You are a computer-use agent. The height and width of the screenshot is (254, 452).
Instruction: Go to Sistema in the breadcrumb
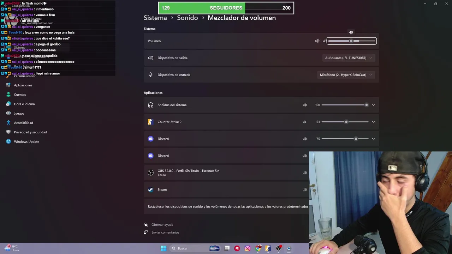pos(155,18)
